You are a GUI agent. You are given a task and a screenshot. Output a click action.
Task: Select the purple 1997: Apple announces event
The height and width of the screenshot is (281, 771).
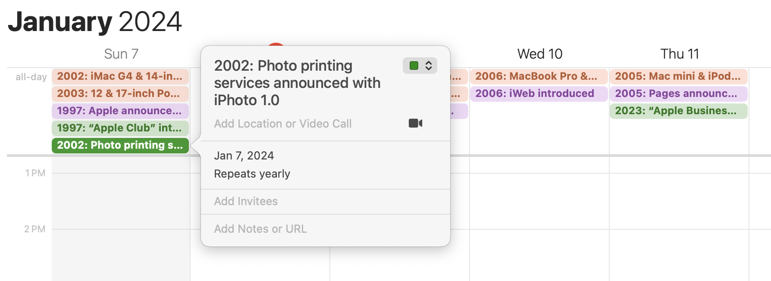pyautogui.click(x=120, y=111)
